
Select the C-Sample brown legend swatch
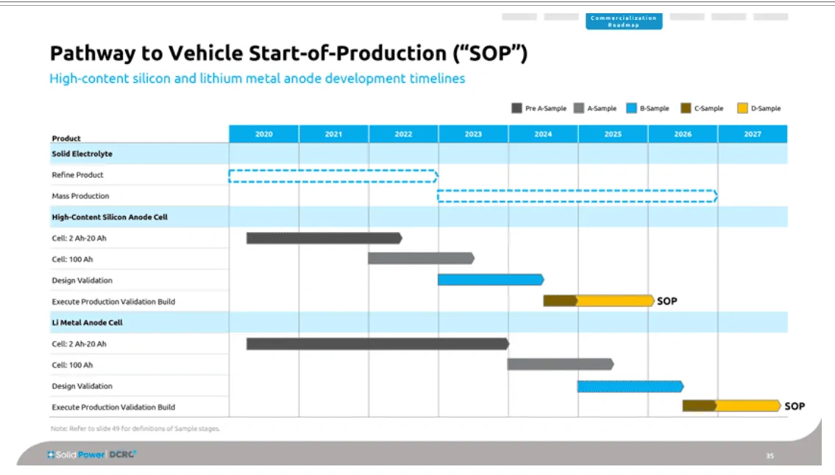[x=686, y=109]
